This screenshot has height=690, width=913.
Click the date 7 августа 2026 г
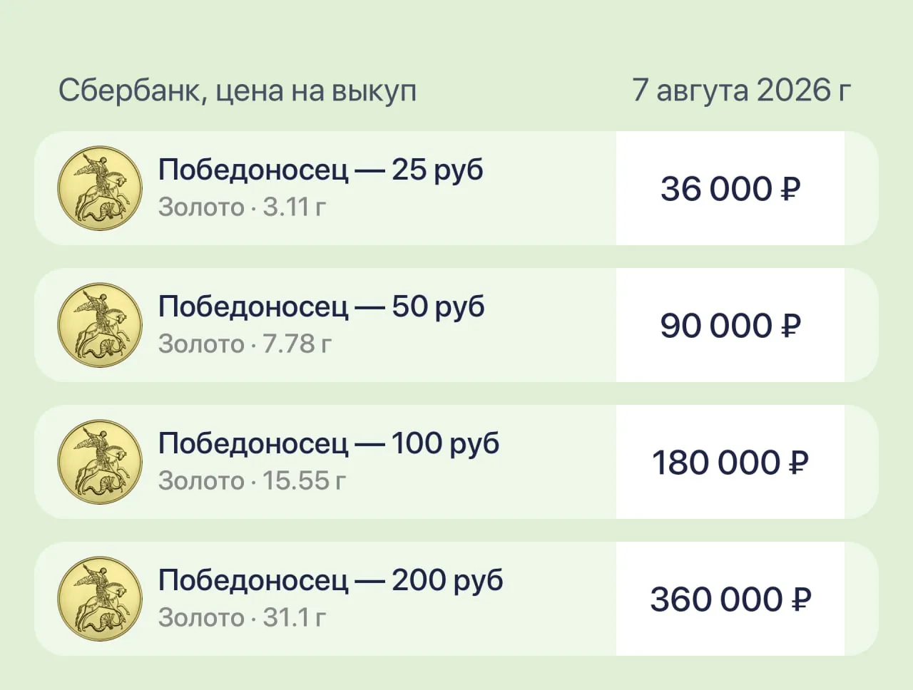pyautogui.click(x=742, y=91)
